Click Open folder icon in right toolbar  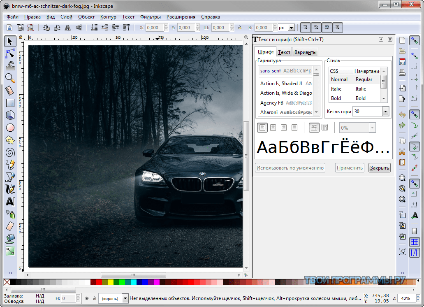(x=402, y=51)
